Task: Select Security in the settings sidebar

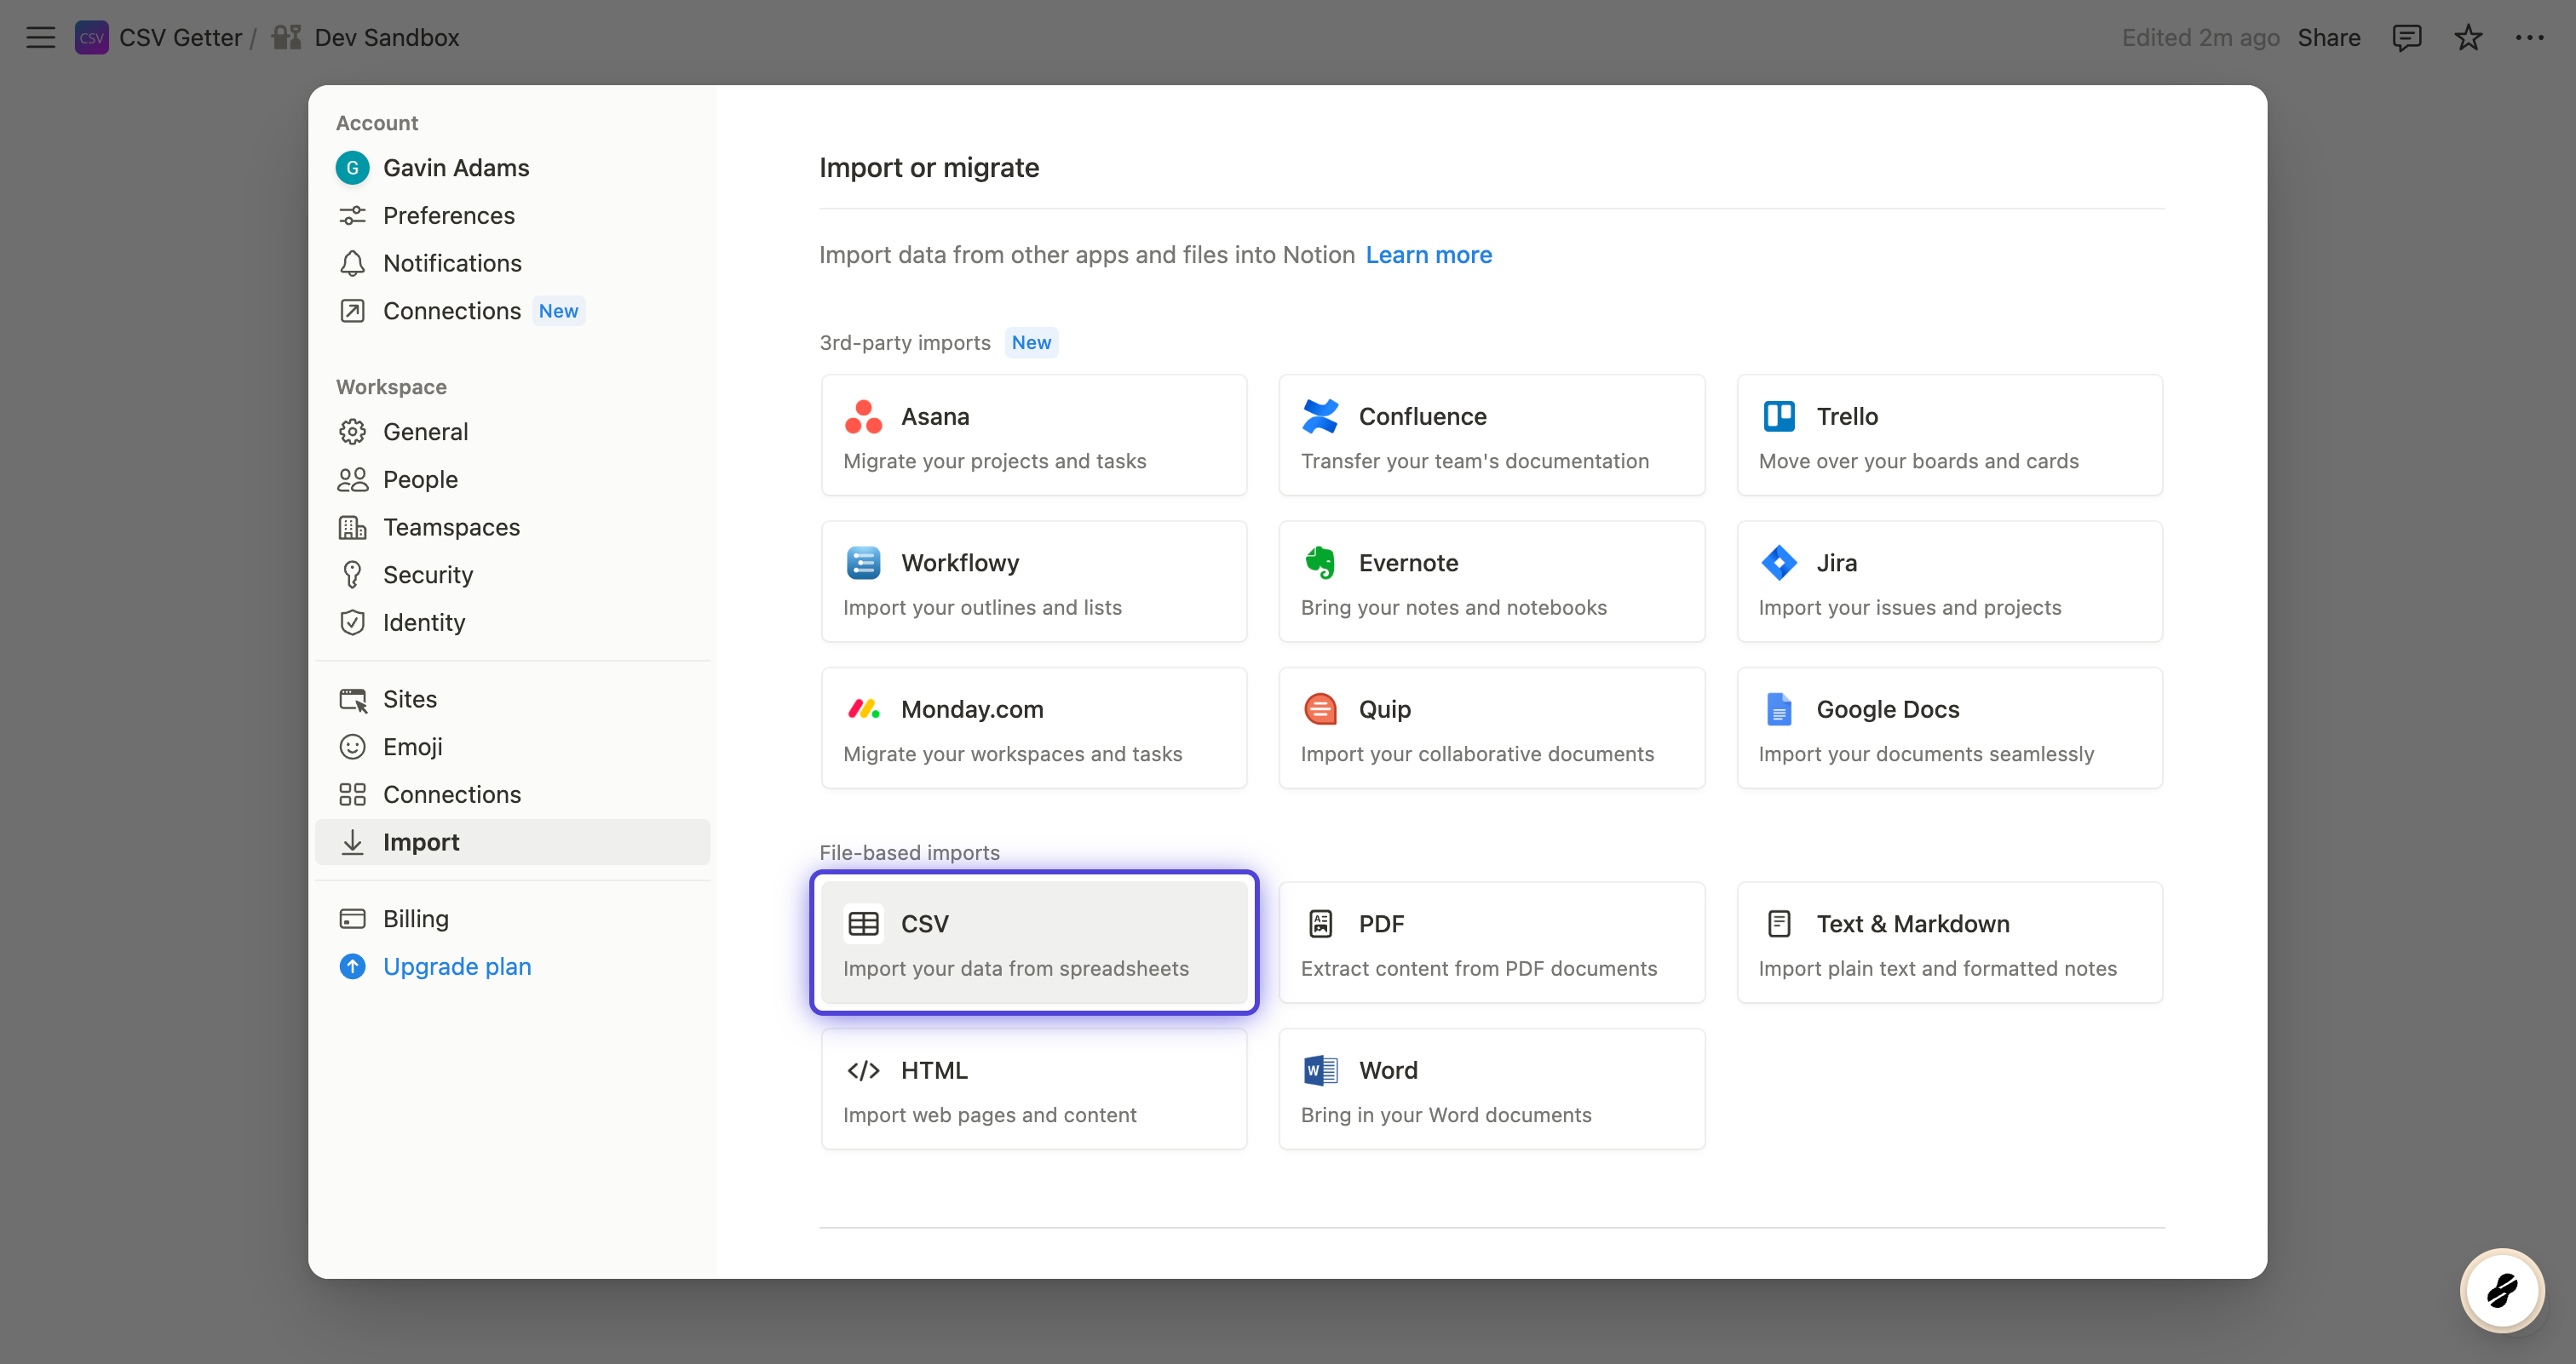Action: (x=428, y=576)
